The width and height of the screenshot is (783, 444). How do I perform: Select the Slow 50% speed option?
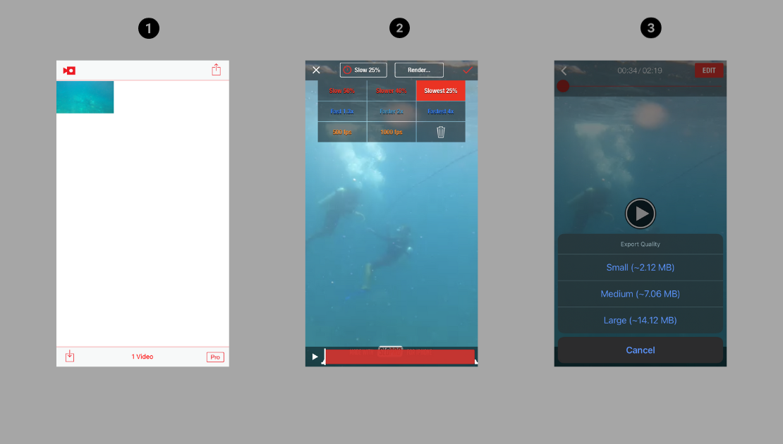[x=342, y=91]
